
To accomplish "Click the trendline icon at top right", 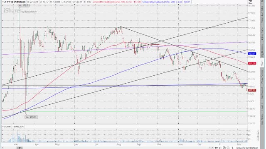I will click(250, 2).
